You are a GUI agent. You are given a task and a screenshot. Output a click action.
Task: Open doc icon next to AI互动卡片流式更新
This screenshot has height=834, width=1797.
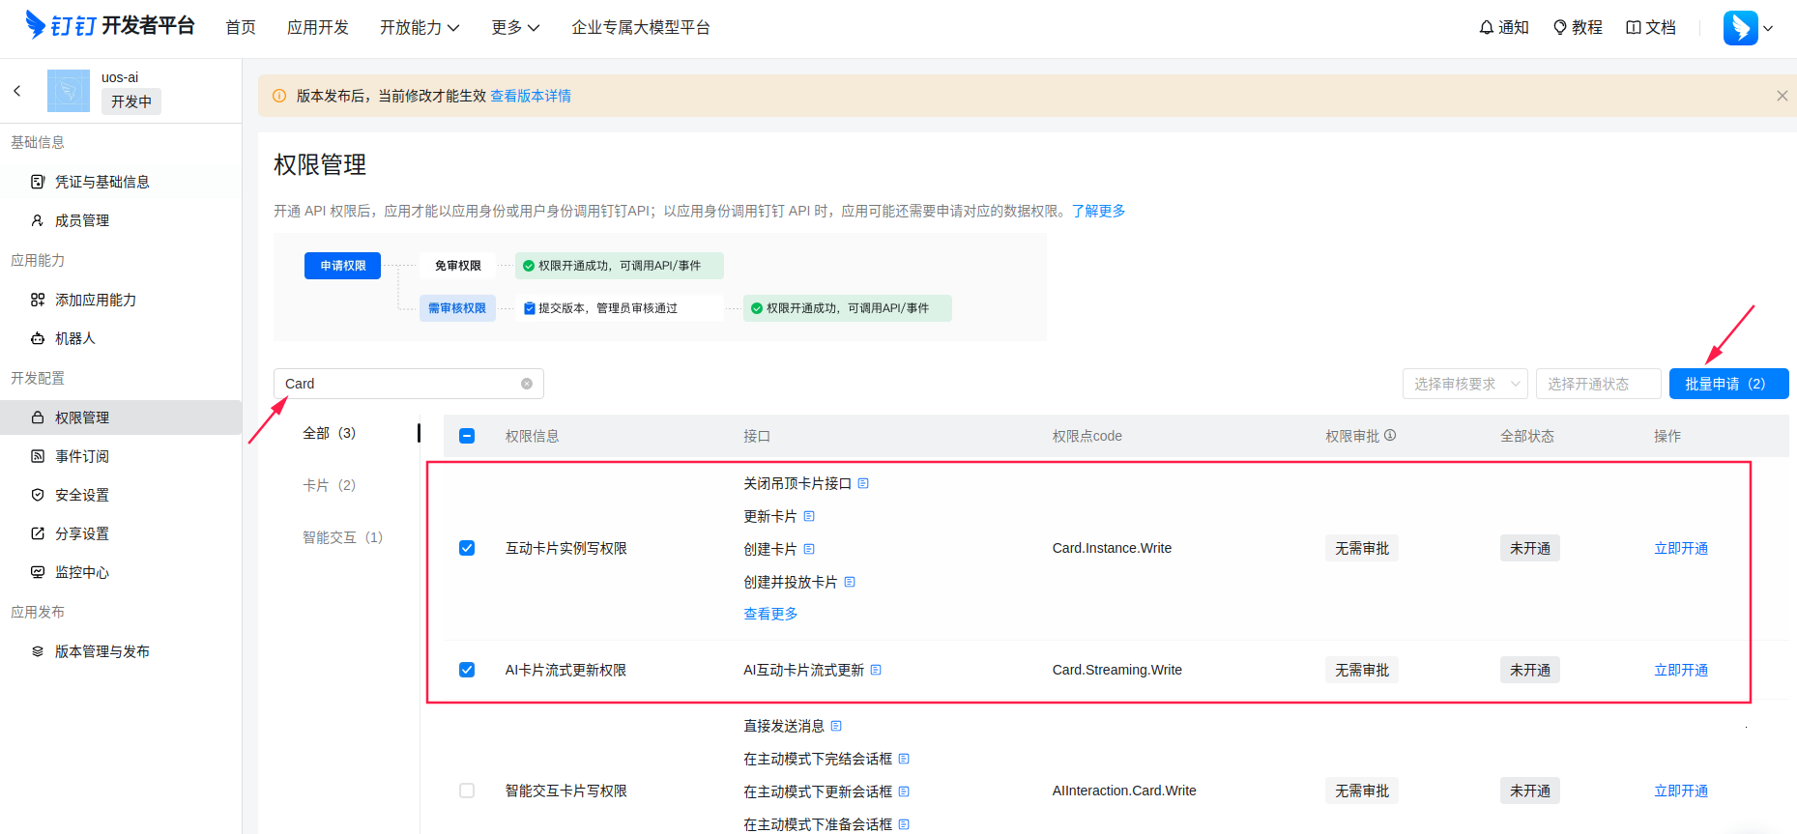[x=876, y=670]
